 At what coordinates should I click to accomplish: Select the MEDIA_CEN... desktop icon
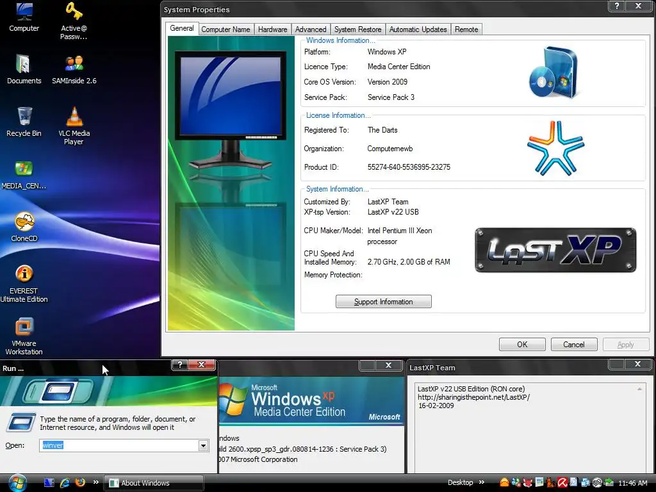[24, 175]
